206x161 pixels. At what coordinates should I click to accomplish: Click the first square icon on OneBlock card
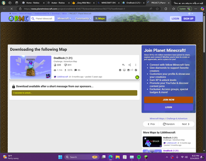[120, 70]
